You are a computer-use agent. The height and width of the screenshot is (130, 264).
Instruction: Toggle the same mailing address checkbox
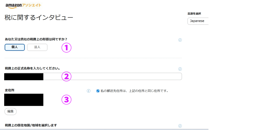click(x=98, y=91)
